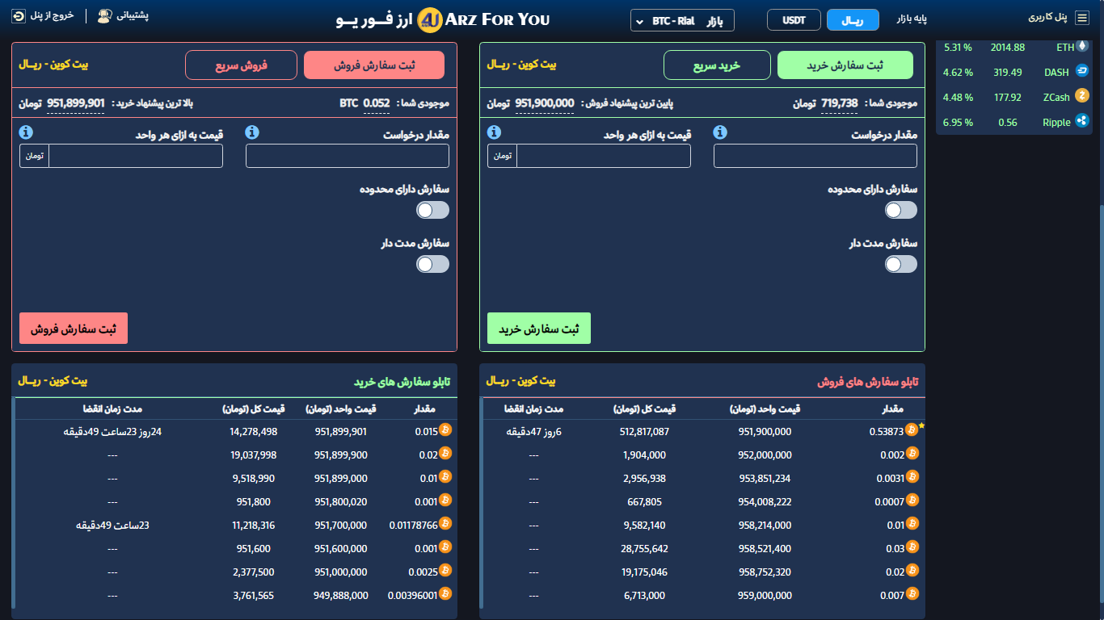Screen dimensions: 1104x620
Task: Enable سفارش دارای محدوده toggle in buy panel
Action: point(901,210)
